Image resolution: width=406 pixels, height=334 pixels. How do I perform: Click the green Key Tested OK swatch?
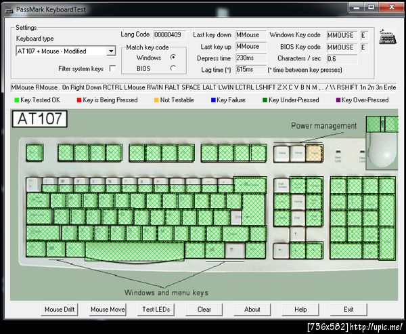(x=16, y=100)
